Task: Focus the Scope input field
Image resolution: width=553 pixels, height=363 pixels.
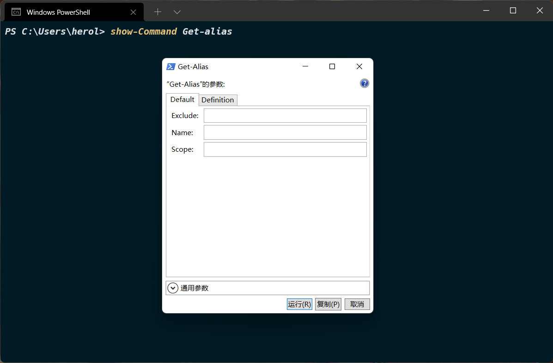Action: [285, 149]
